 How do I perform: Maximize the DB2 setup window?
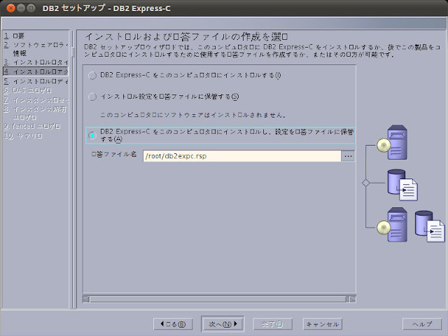[31, 8]
